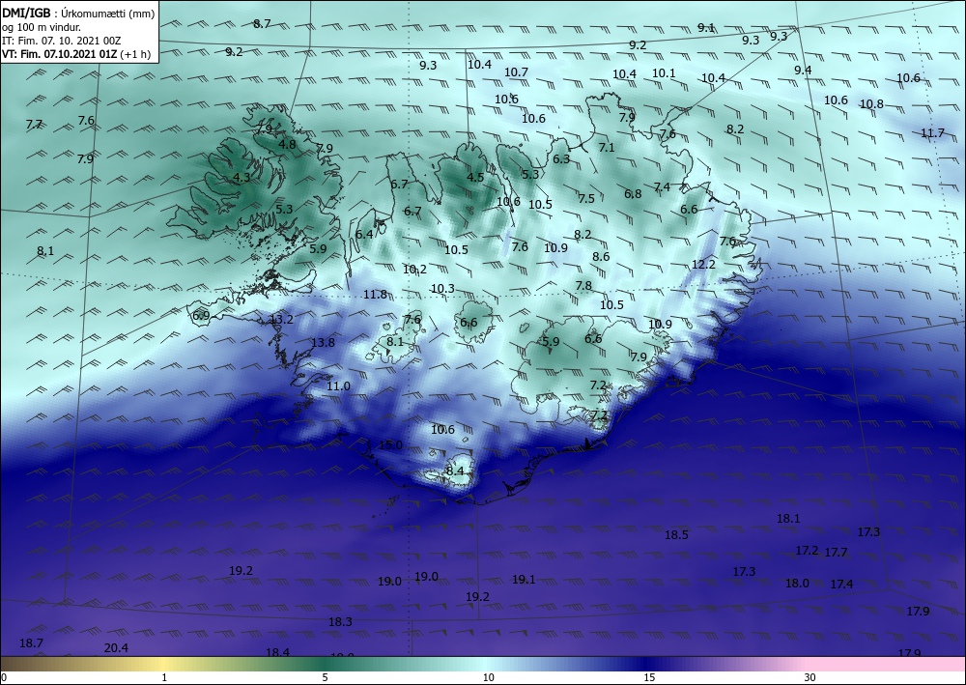This screenshot has height=685, width=966.
Task: Click the 18.0 value on the map
Action: pos(797,583)
